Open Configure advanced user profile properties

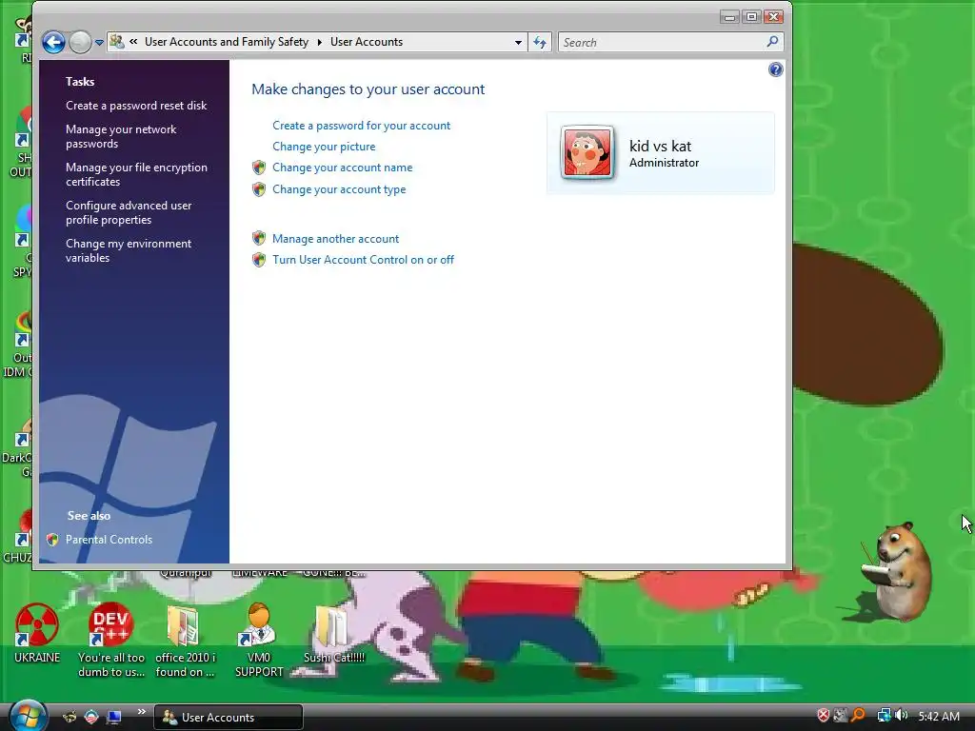(129, 212)
